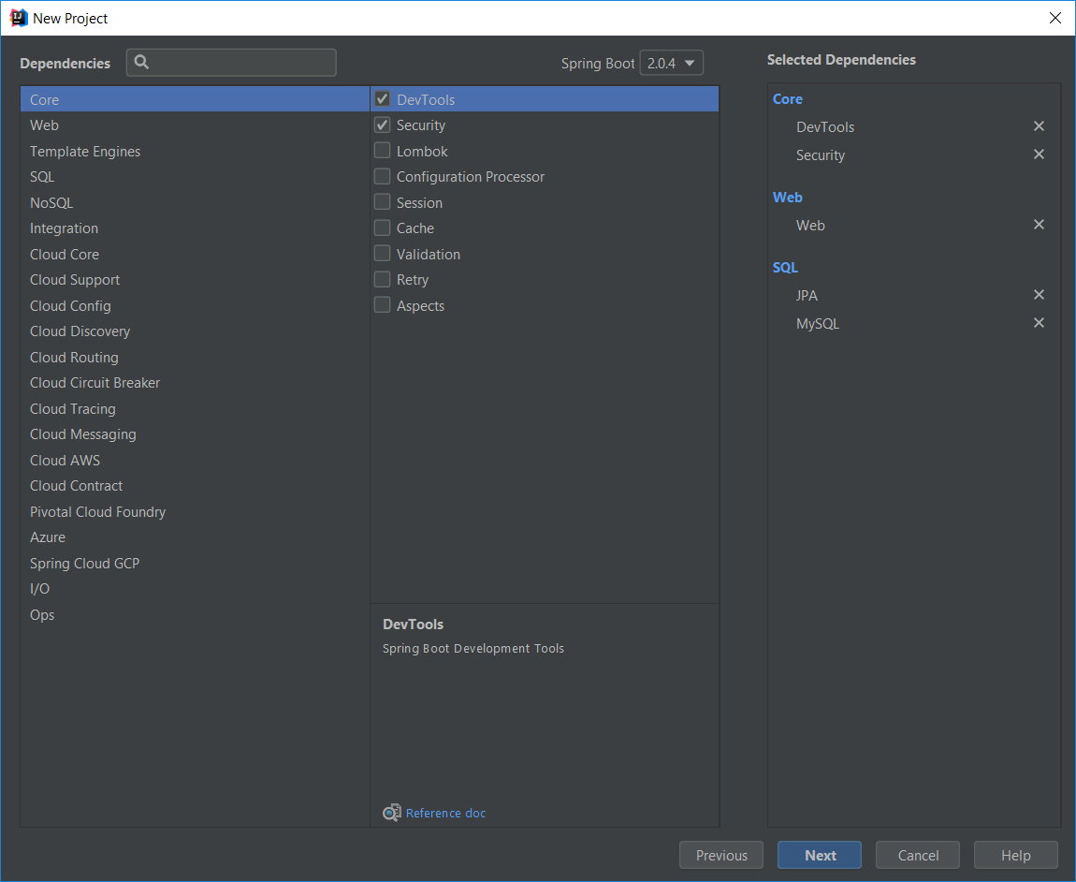Select the Cloud Support category

pos(195,280)
